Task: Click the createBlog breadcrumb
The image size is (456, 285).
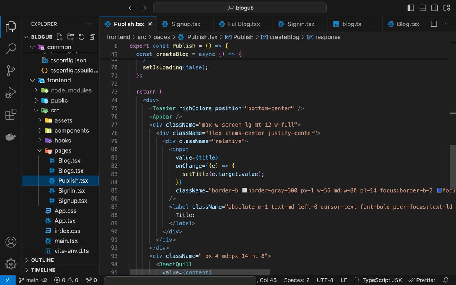Action: 280,37
